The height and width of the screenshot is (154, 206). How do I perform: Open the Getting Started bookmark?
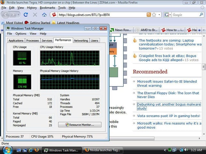tap(37, 23)
